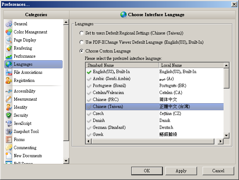
Task: Close the Preferences dialog with X
Action: pyautogui.click(x=234, y=4)
